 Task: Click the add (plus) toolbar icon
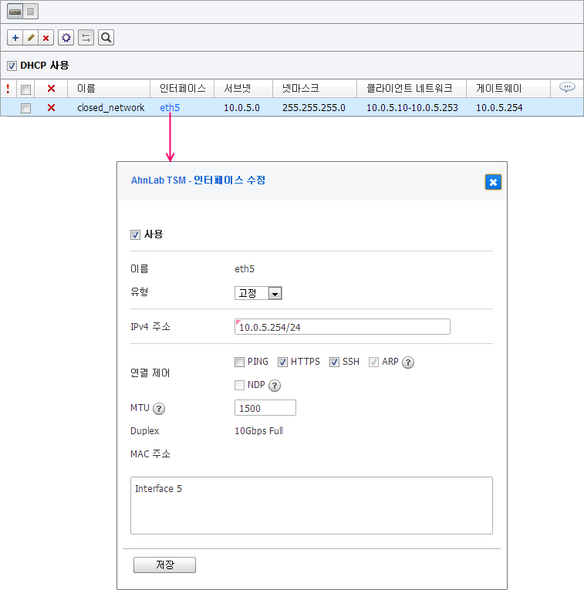(15, 38)
